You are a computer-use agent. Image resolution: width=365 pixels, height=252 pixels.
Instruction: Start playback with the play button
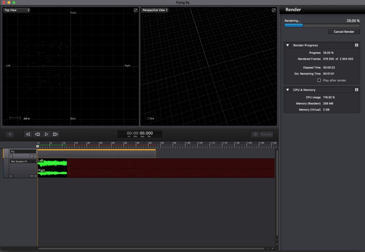(46, 134)
